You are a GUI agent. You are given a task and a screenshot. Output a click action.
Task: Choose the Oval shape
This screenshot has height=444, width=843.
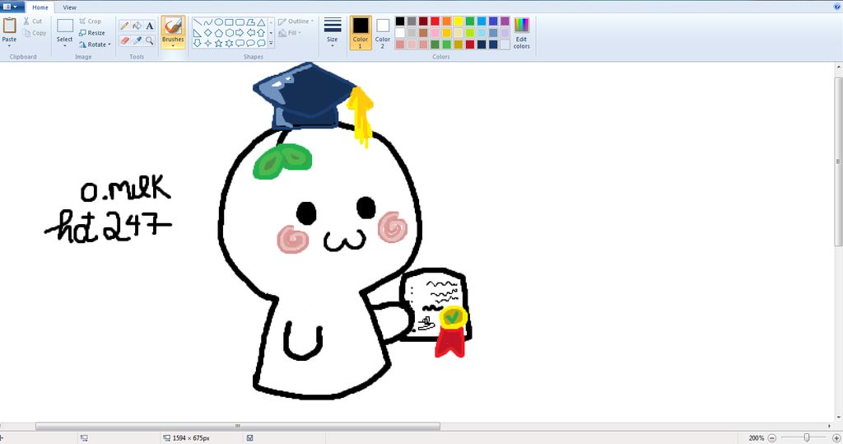219,22
